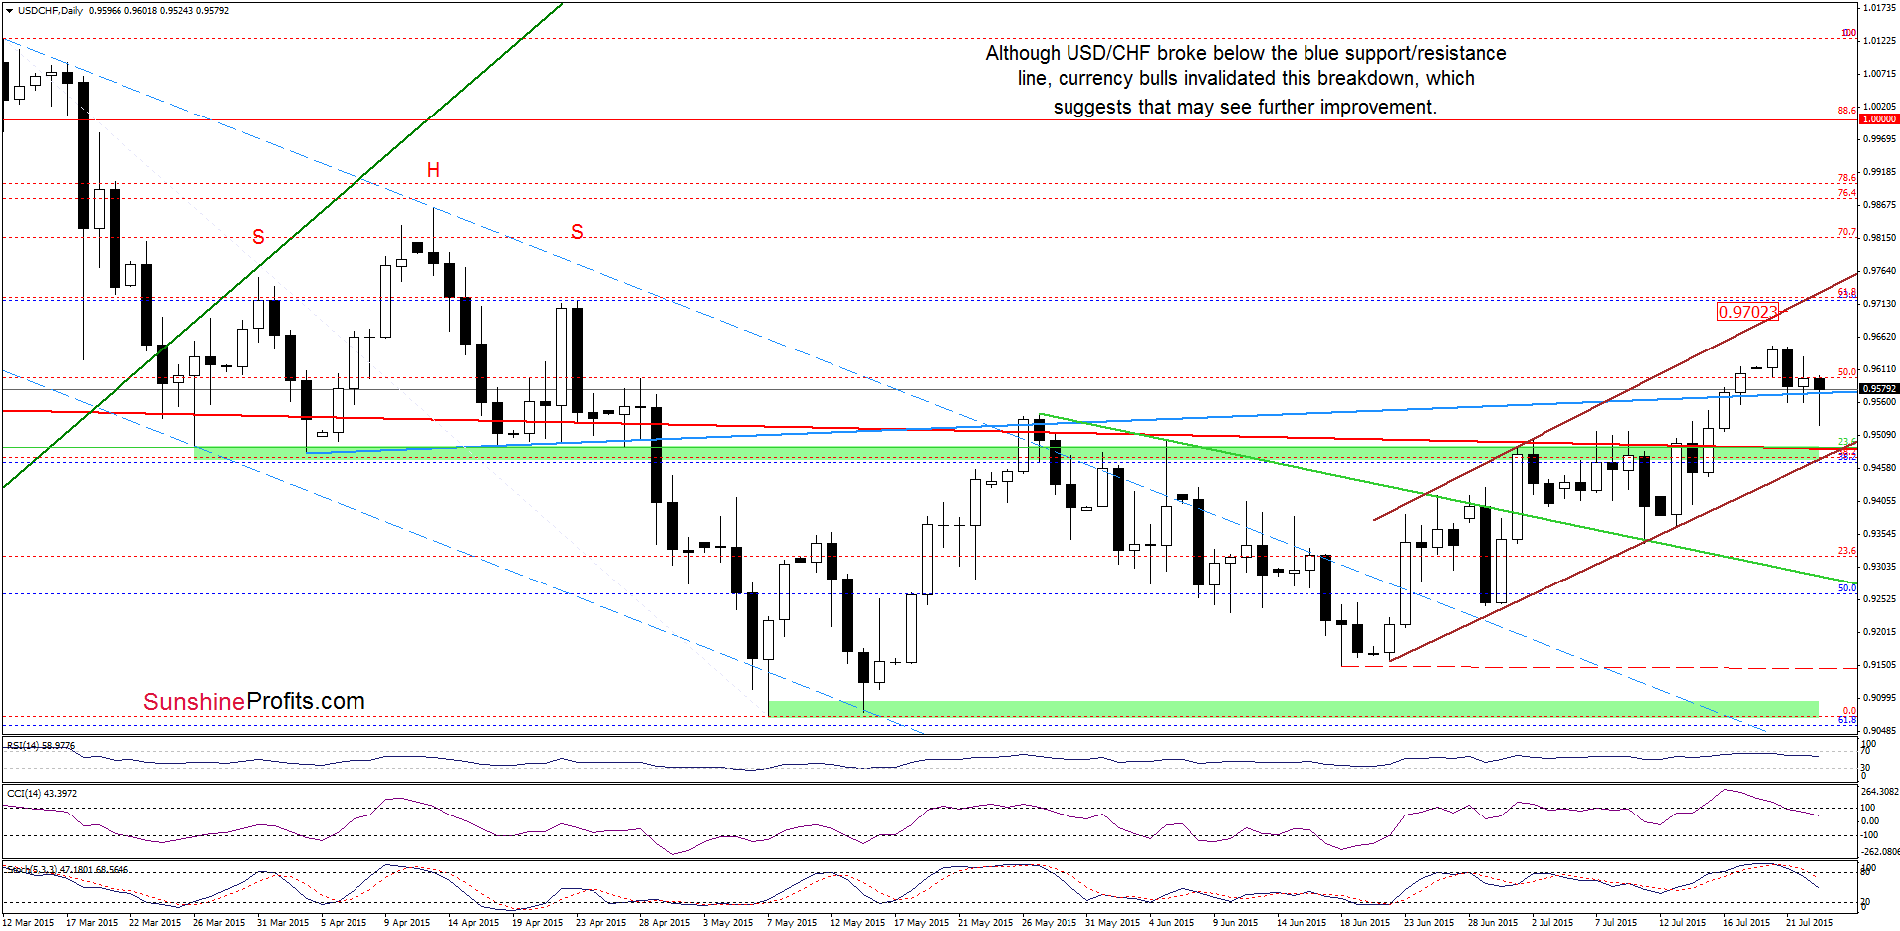Click the 9 Apr 2015 date label

tap(407, 923)
